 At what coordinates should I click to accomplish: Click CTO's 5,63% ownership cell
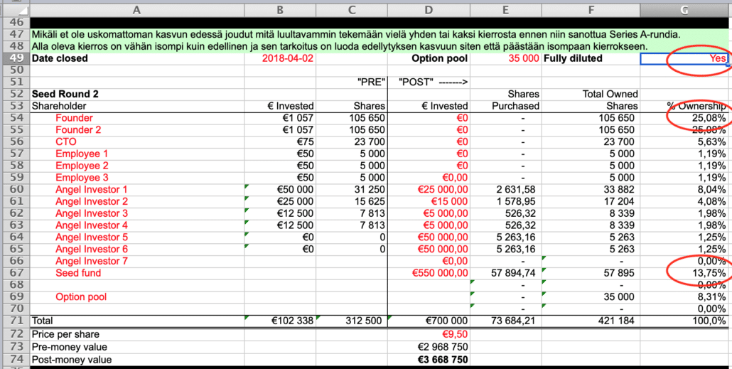tap(684, 142)
